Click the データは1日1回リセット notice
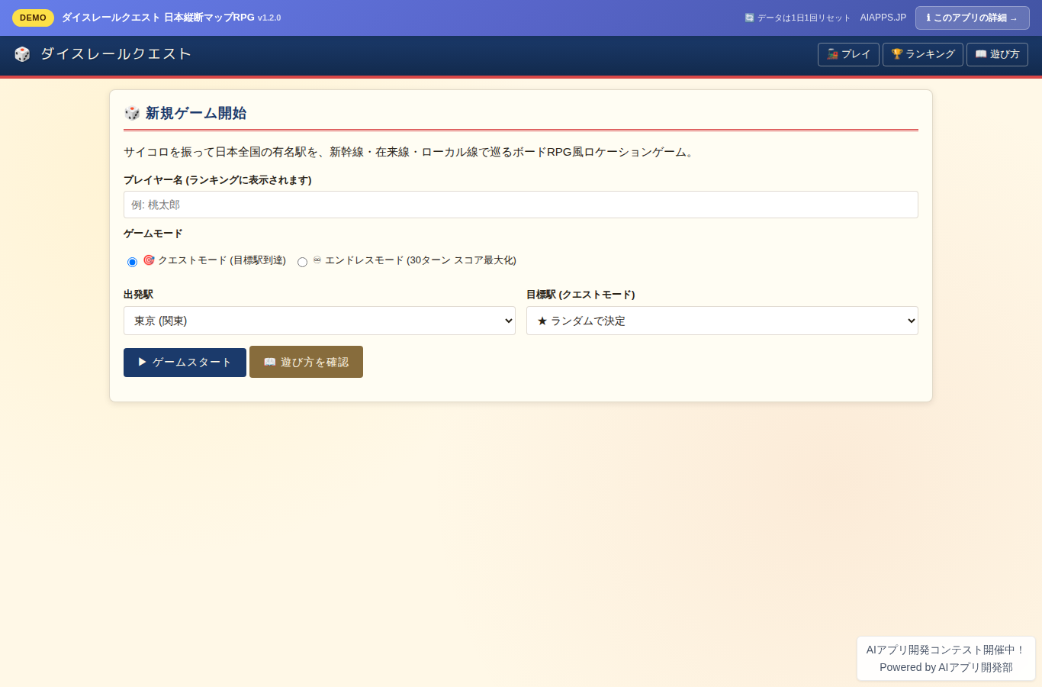 [797, 18]
